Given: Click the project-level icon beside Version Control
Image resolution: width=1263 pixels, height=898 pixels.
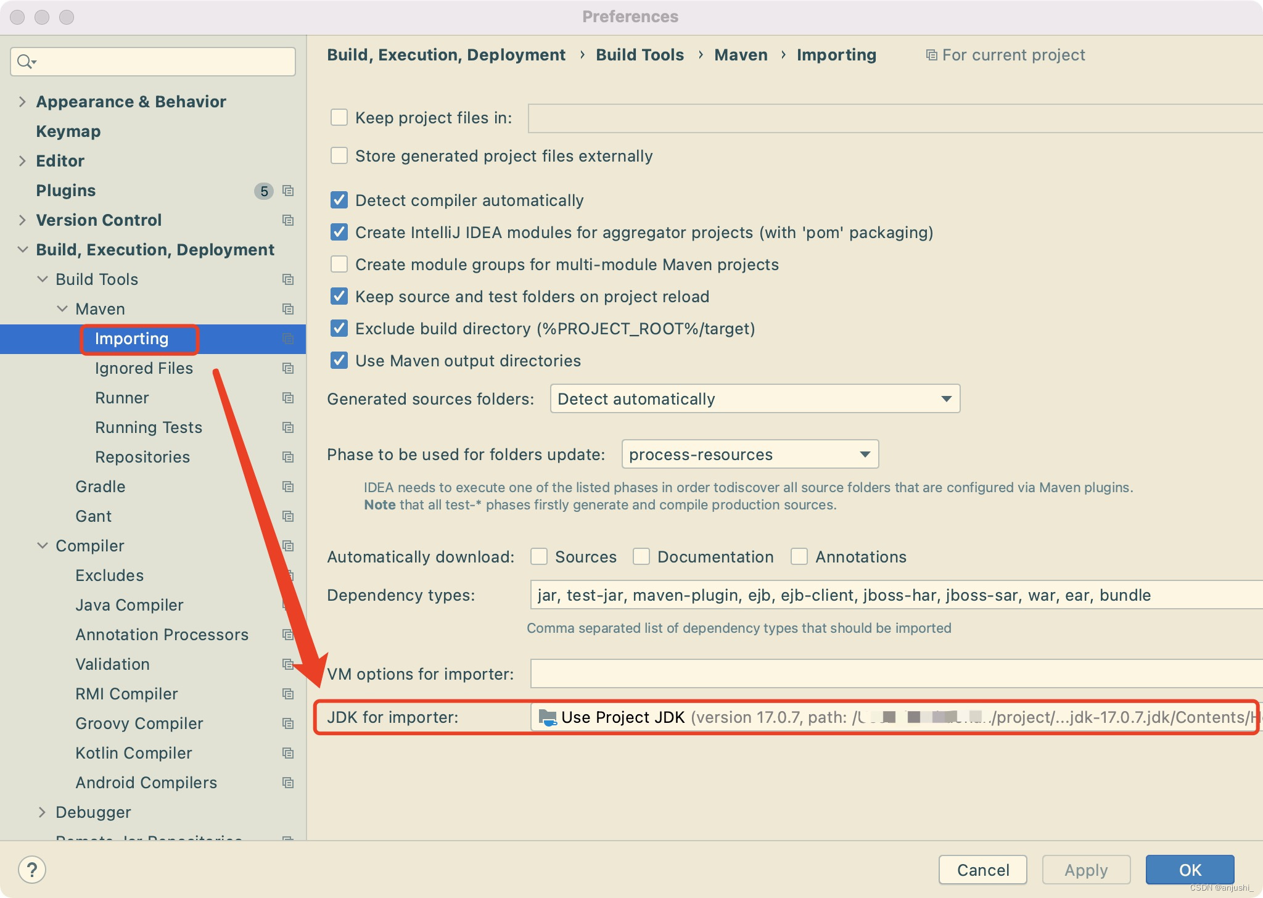Looking at the screenshot, I should [x=288, y=220].
